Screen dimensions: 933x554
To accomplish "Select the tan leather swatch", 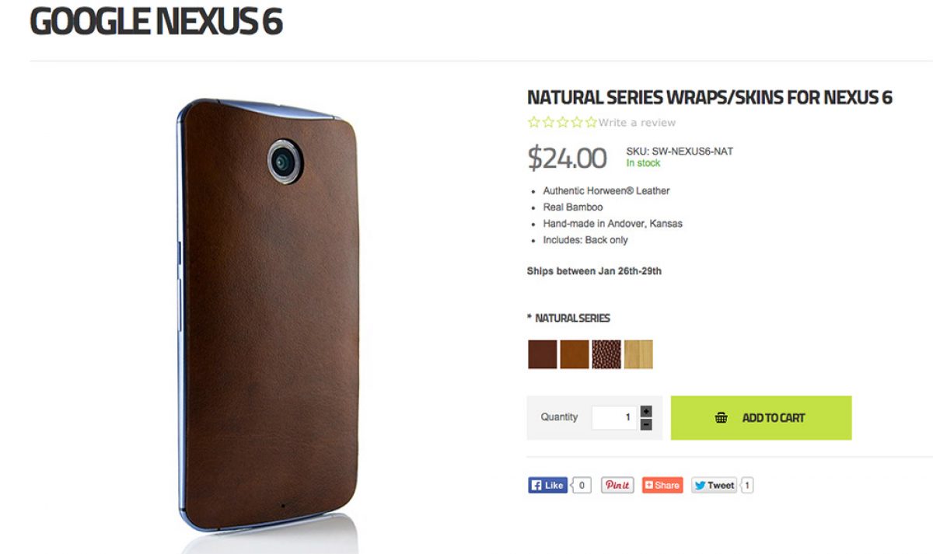I will [x=575, y=354].
